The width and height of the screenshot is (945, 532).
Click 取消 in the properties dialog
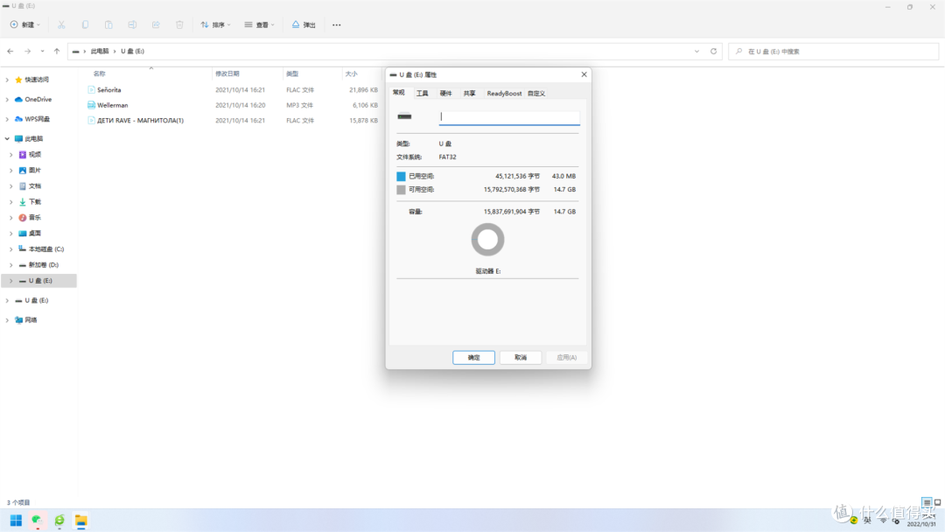point(520,357)
